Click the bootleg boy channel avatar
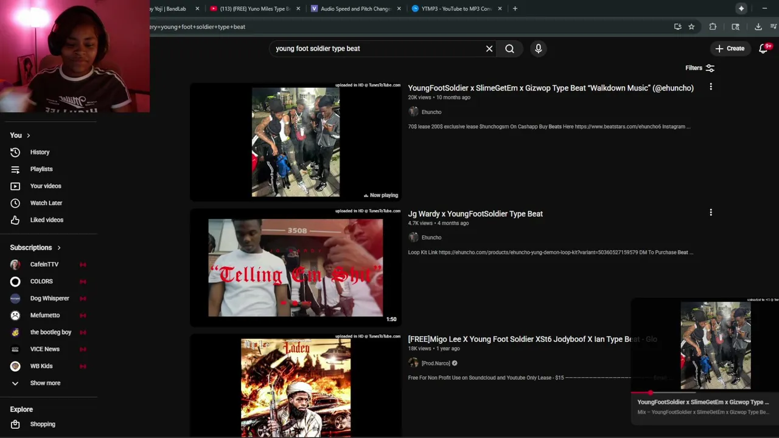This screenshot has width=779, height=438. [15, 332]
